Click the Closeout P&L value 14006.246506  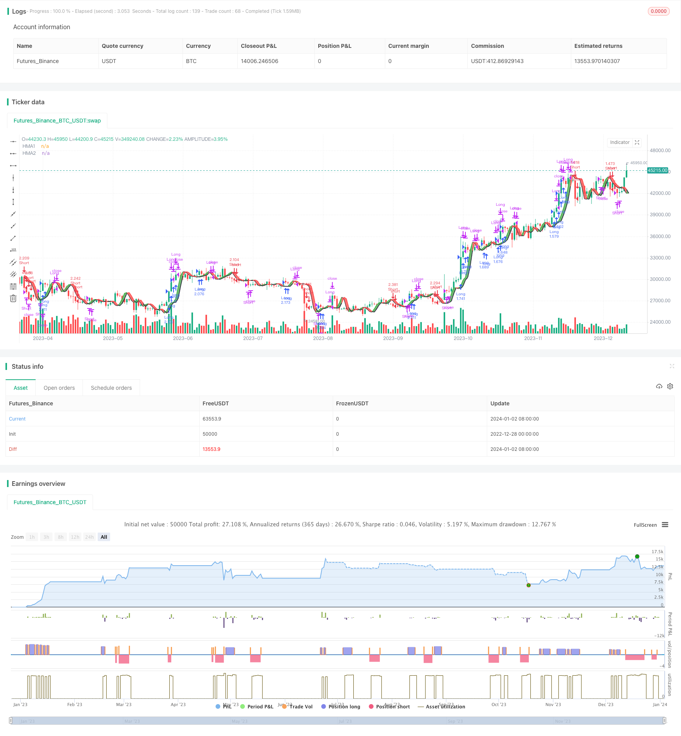(x=260, y=61)
